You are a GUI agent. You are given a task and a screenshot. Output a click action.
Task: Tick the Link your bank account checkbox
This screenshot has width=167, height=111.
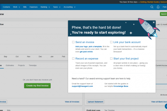(111, 42)
